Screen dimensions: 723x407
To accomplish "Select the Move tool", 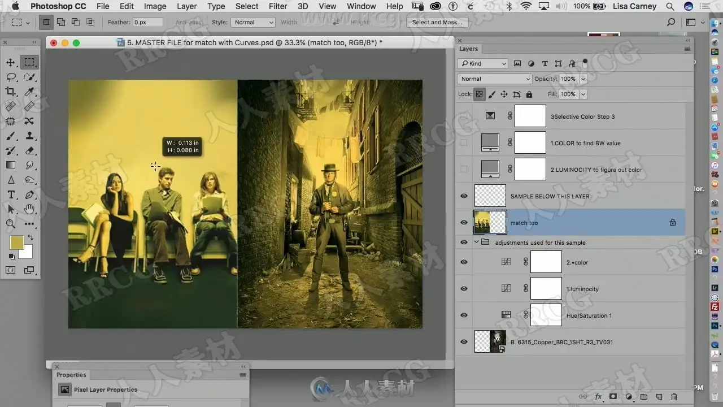I will [x=11, y=62].
